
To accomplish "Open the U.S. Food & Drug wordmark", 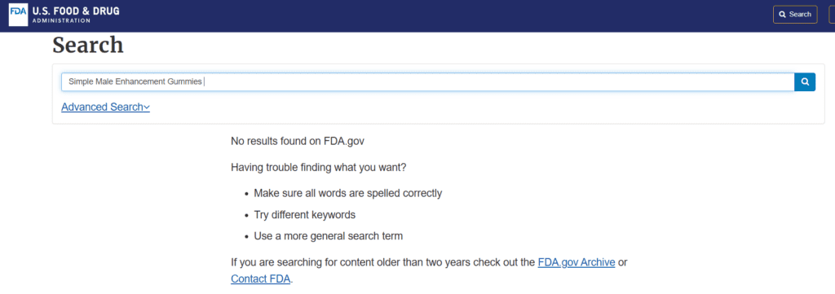I will click(x=76, y=11).
